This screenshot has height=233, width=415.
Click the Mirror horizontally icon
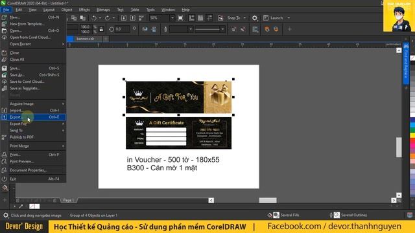[x=145, y=29]
